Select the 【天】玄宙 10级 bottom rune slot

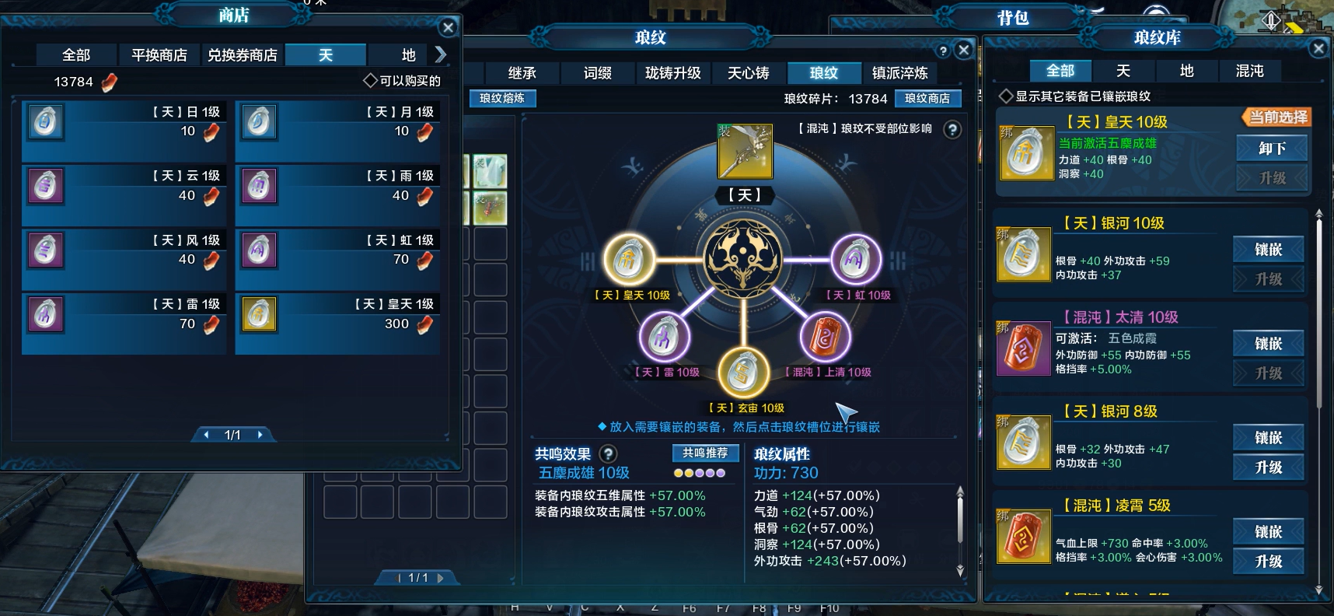coord(744,372)
